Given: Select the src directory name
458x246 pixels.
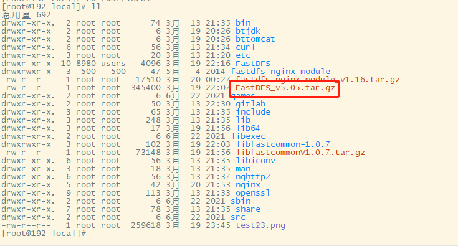Looking at the screenshot, I should (238, 217).
